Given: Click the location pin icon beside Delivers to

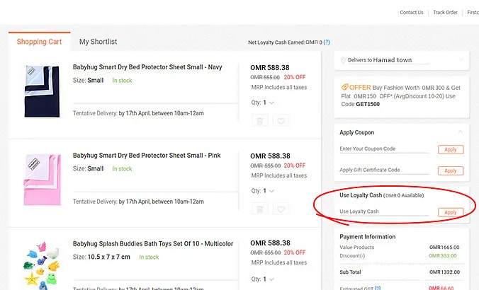Looking at the screenshot, I should click(x=343, y=60).
